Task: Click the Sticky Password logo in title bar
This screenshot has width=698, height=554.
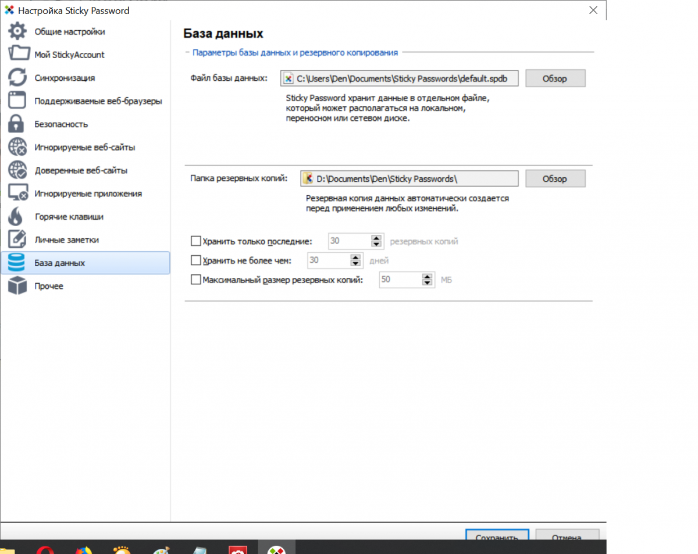Action: (10, 10)
